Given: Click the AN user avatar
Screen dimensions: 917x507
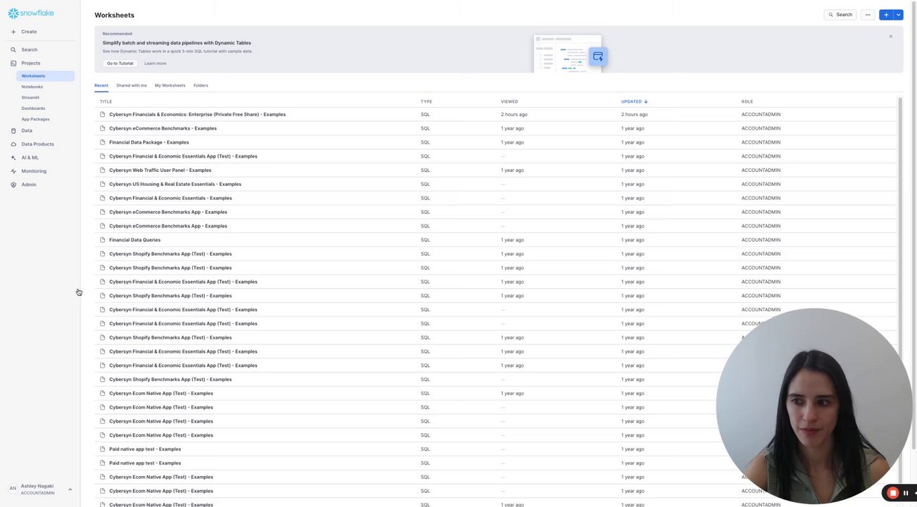Looking at the screenshot, I should 13,489.
